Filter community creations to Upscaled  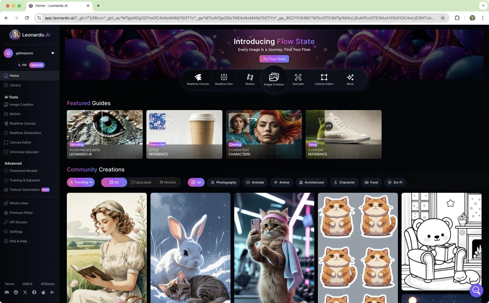tap(141, 182)
